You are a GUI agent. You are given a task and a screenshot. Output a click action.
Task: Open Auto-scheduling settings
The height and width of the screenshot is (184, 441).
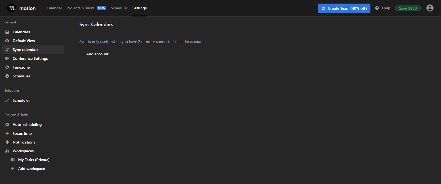pyautogui.click(x=33, y=125)
